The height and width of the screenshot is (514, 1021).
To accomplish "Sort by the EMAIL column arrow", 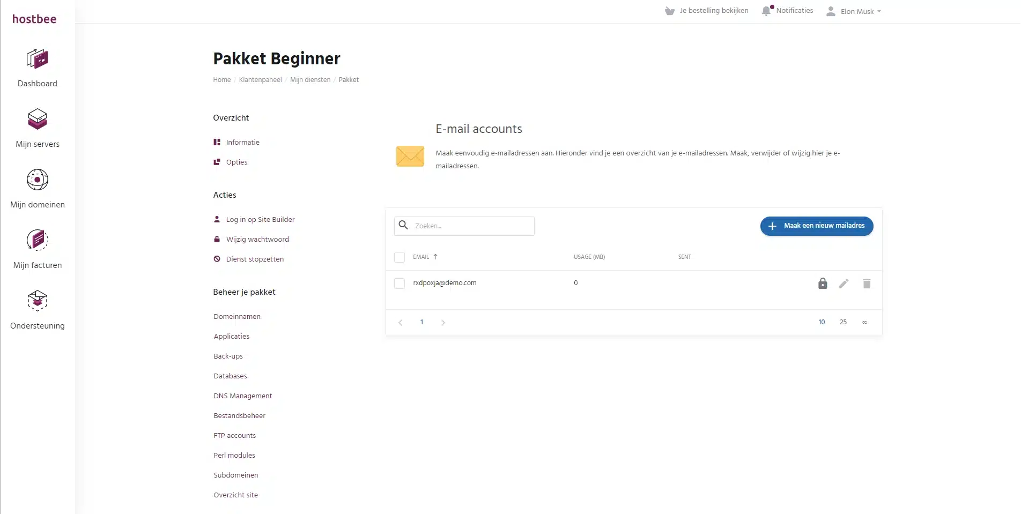I will (x=435, y=257).
